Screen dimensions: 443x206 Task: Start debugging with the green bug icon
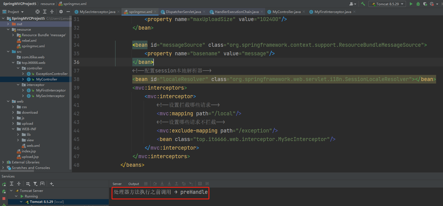pos(418,4)
